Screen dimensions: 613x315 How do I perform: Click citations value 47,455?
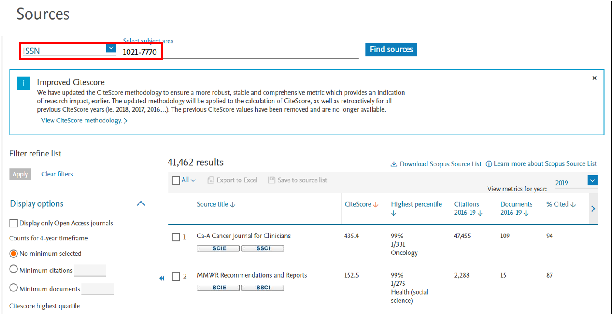click(462, 236)
